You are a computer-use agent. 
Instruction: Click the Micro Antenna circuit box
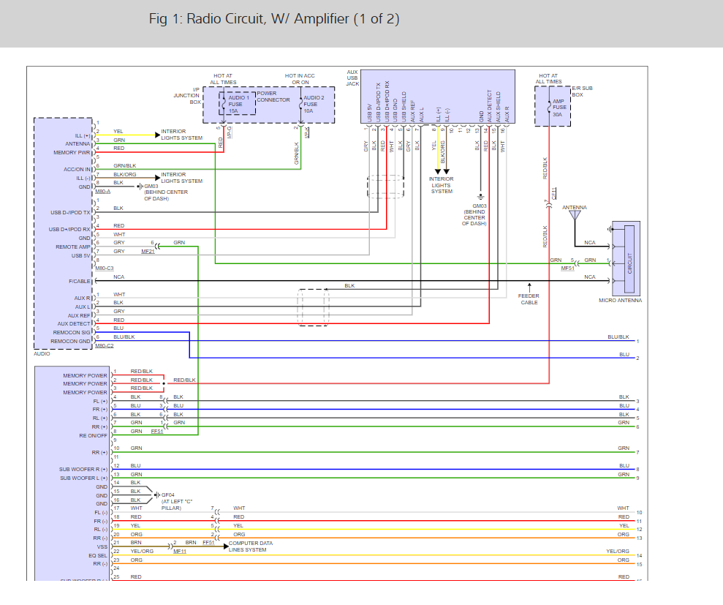(x=627, y=258)
